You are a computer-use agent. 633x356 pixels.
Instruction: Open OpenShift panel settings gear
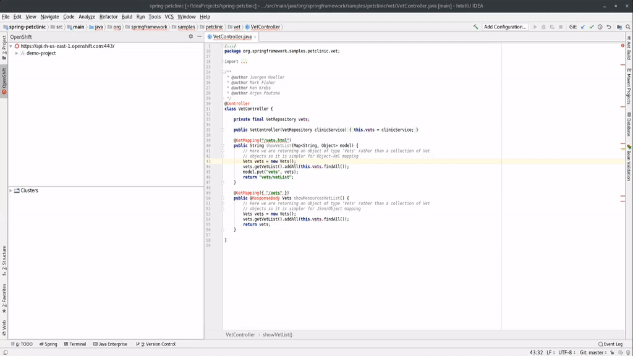click(x=191, y=36)
